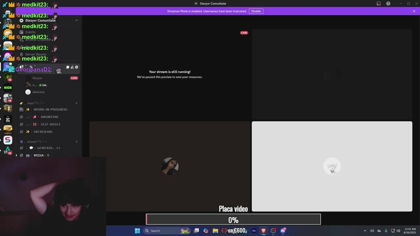The image size is (420, 236).
Task: Open the KICK server icon
Action: [8, 88]
